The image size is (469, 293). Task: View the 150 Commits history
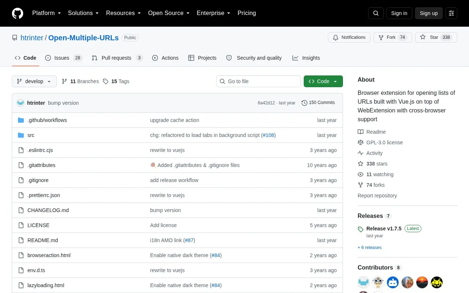click(x=318, y=103)
